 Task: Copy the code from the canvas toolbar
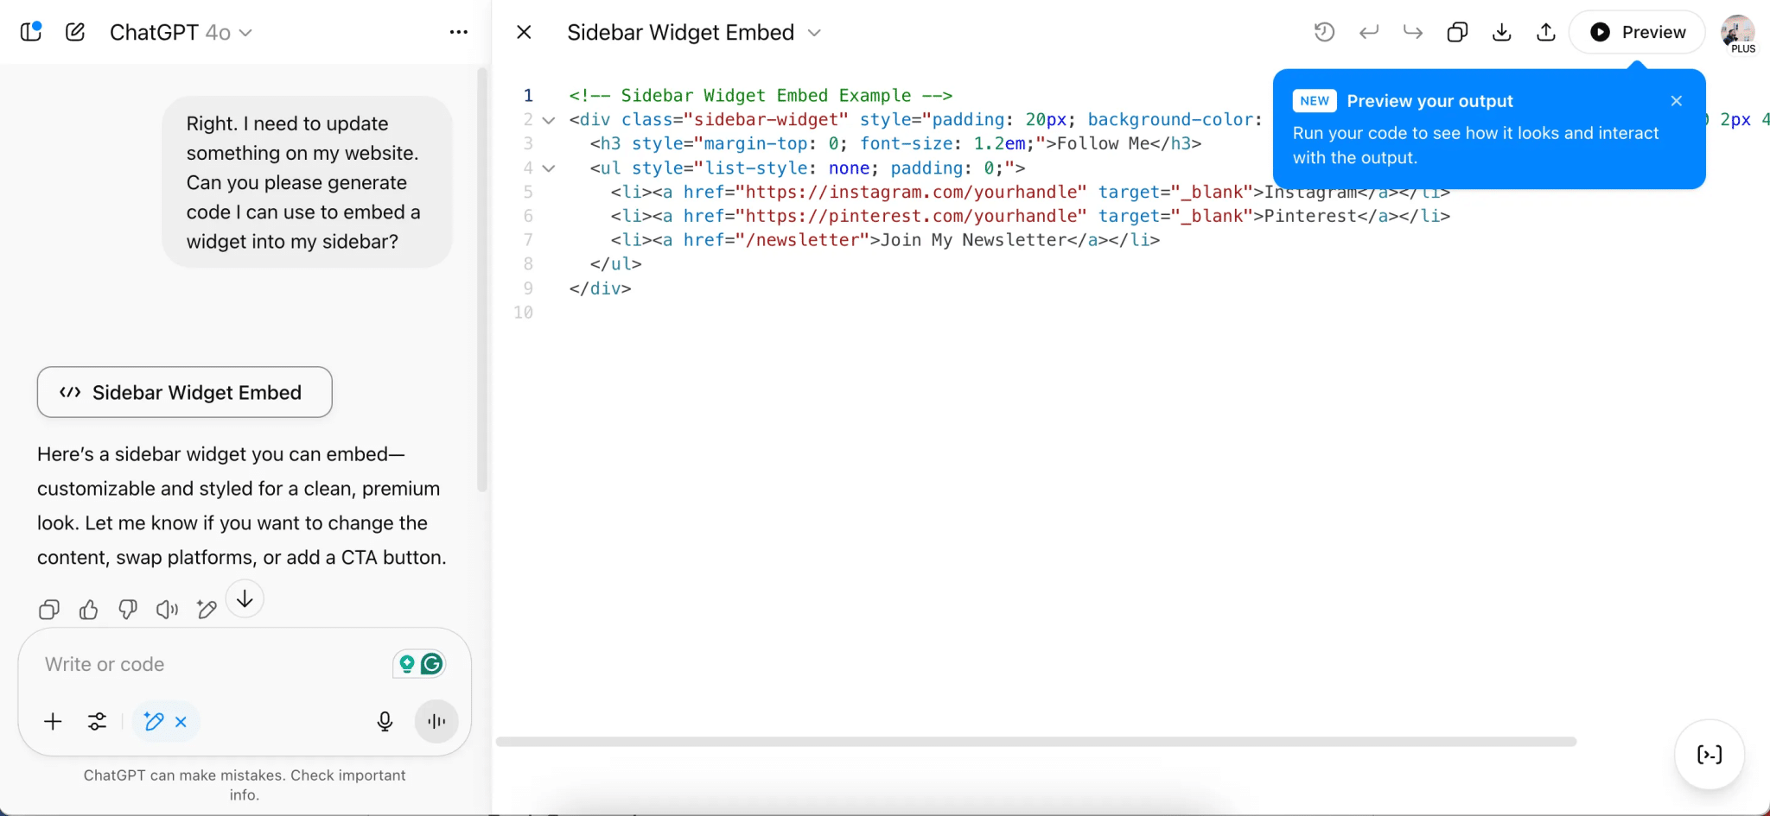click(1458, 31)
